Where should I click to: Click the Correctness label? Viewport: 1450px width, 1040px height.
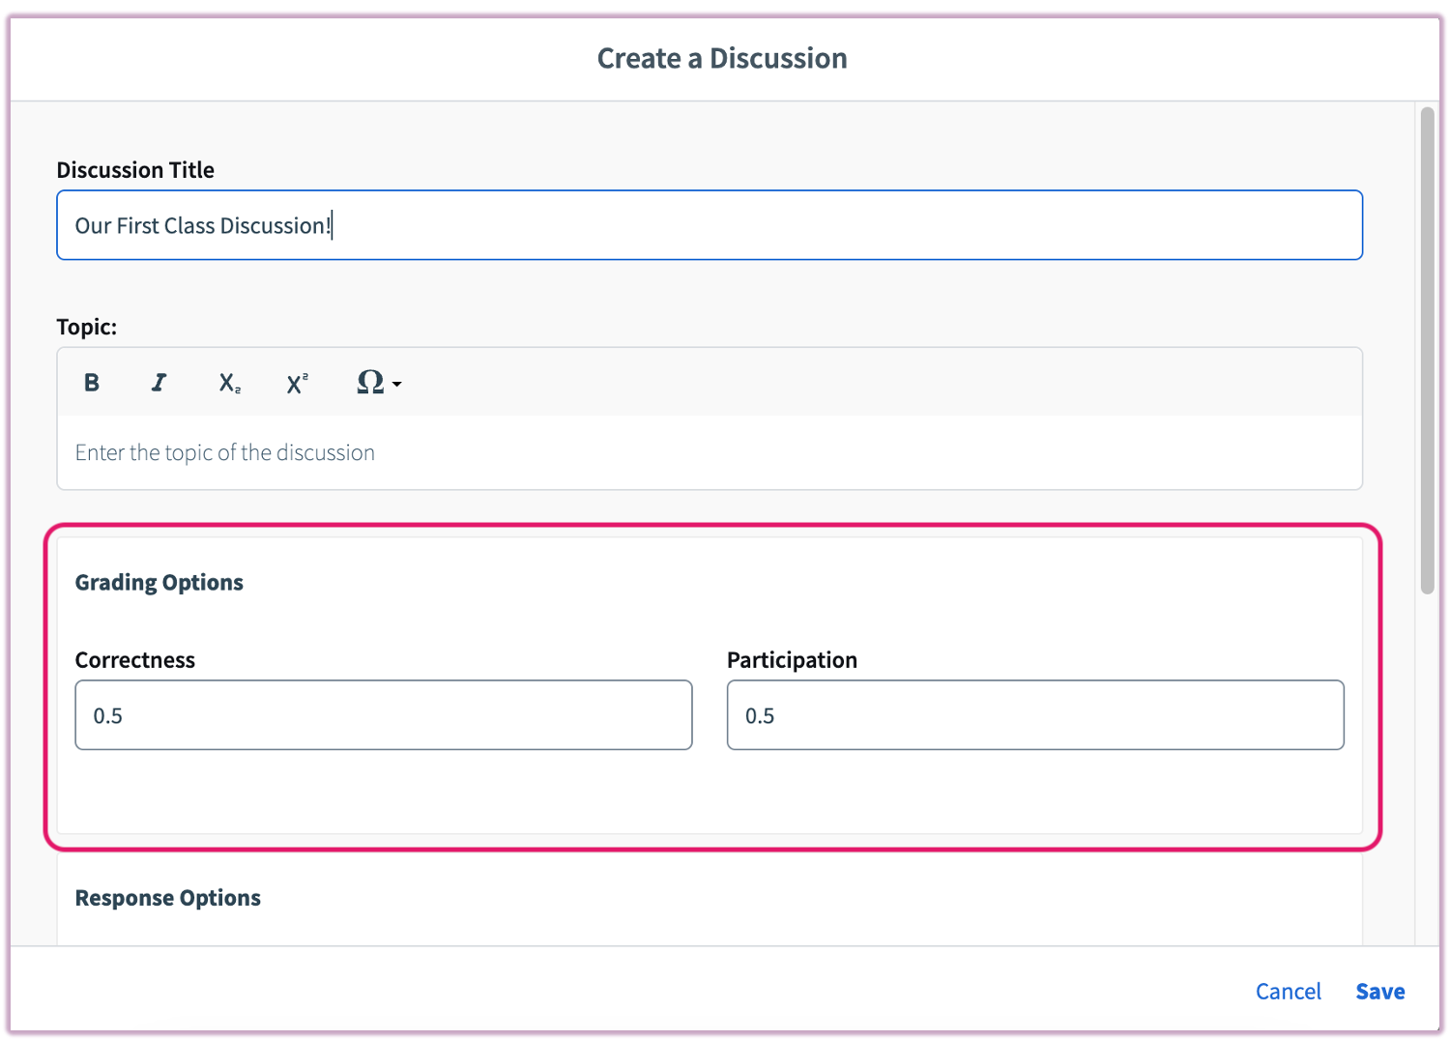(x=135, y=660)
